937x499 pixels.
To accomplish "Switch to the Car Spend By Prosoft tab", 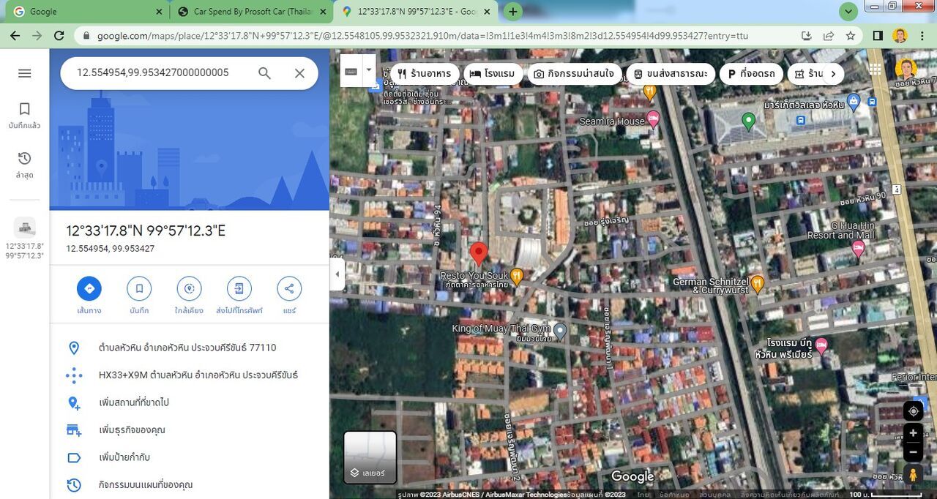I will (252, 12).
